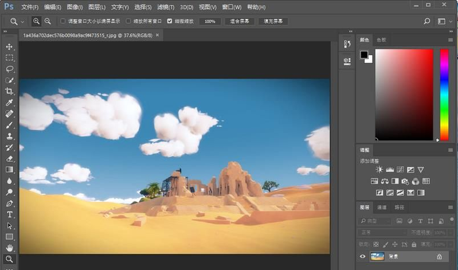Screen dimensions: 458x270
Task: Select the Hand tool
Action: point(9,248)
